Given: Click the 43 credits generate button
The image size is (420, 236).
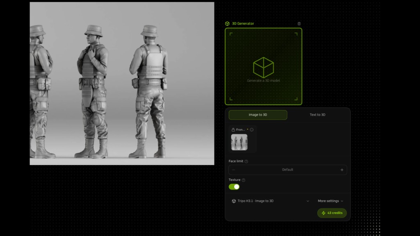Looking at the screenshot, I should 332,213.
